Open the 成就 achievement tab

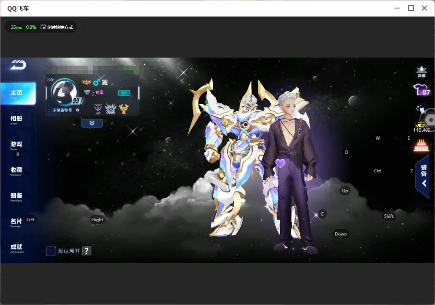(x=17, y=248)
